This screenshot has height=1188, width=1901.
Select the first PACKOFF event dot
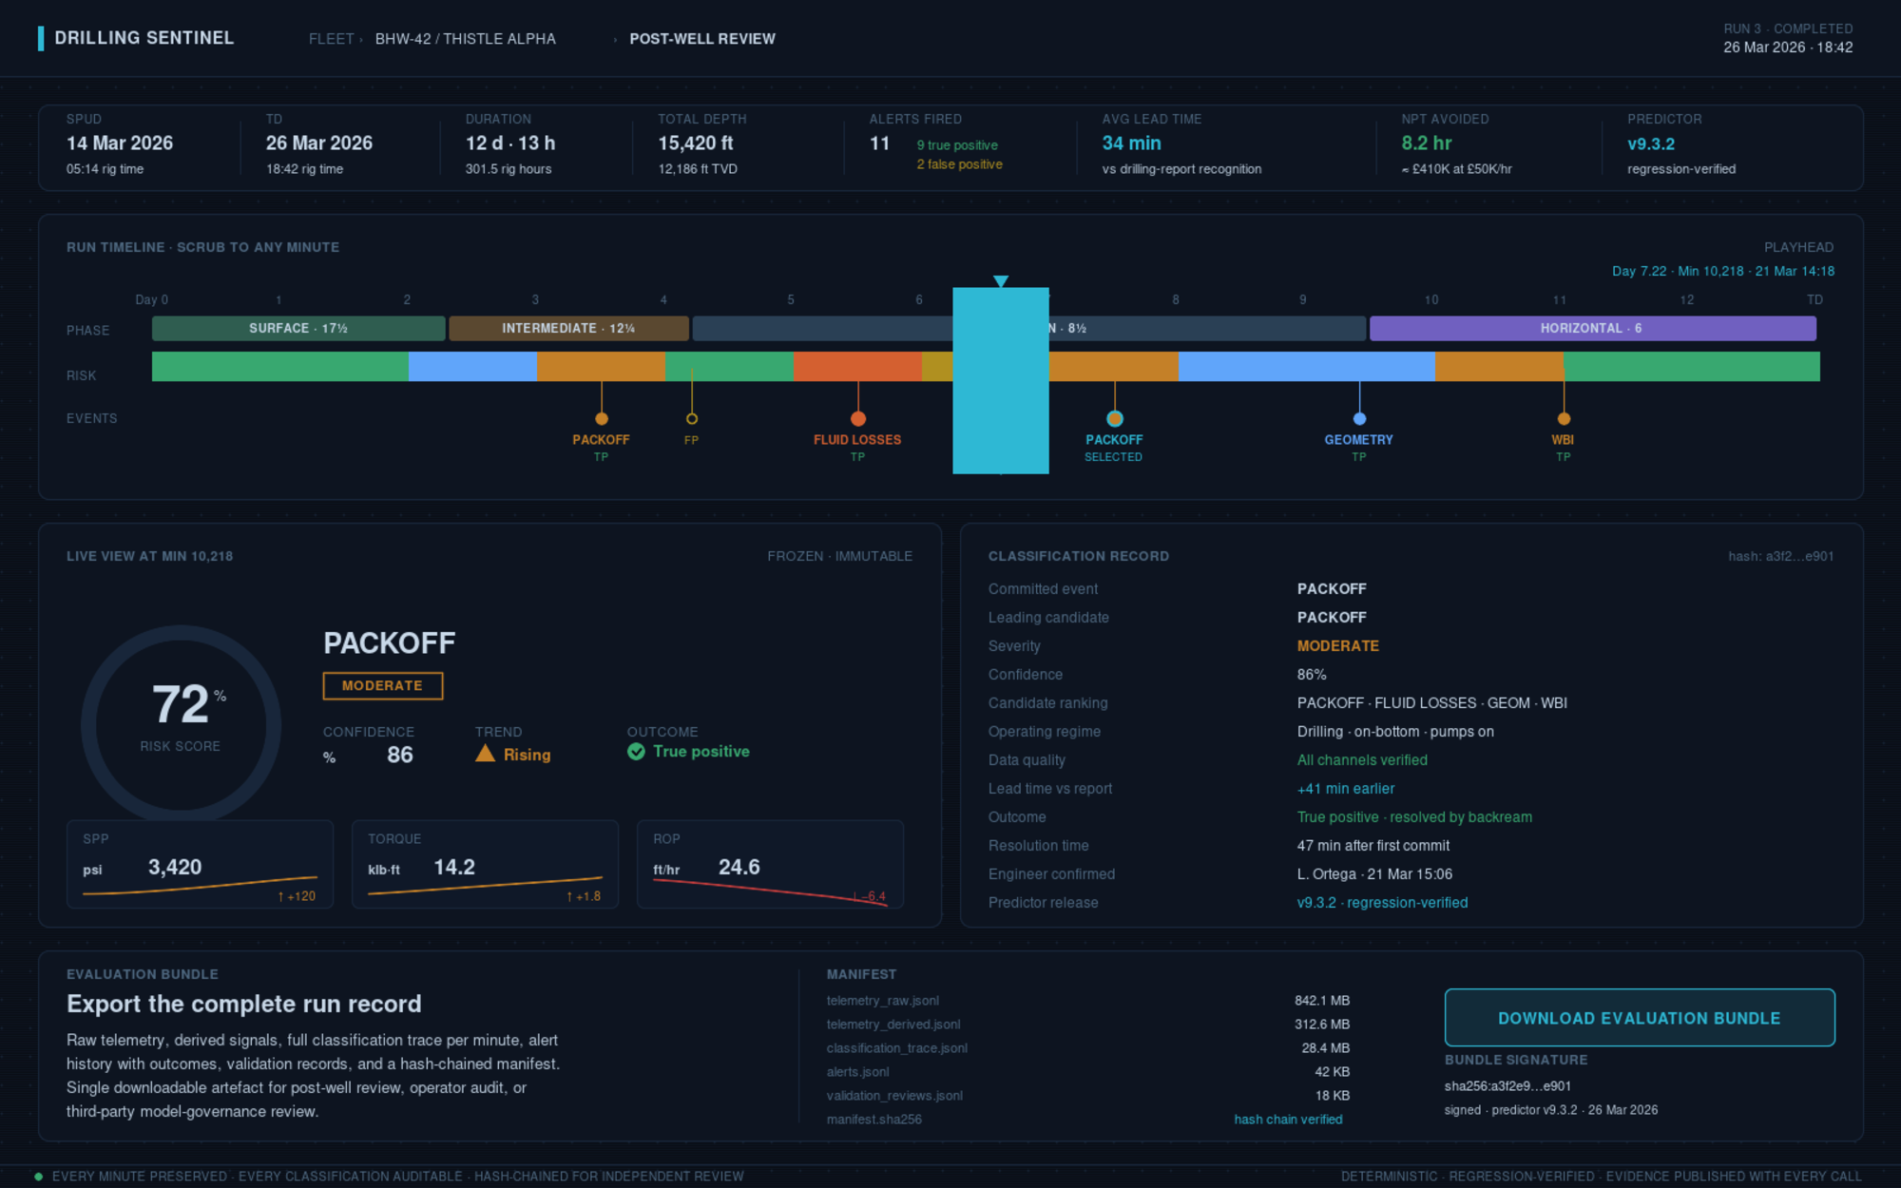602,419
